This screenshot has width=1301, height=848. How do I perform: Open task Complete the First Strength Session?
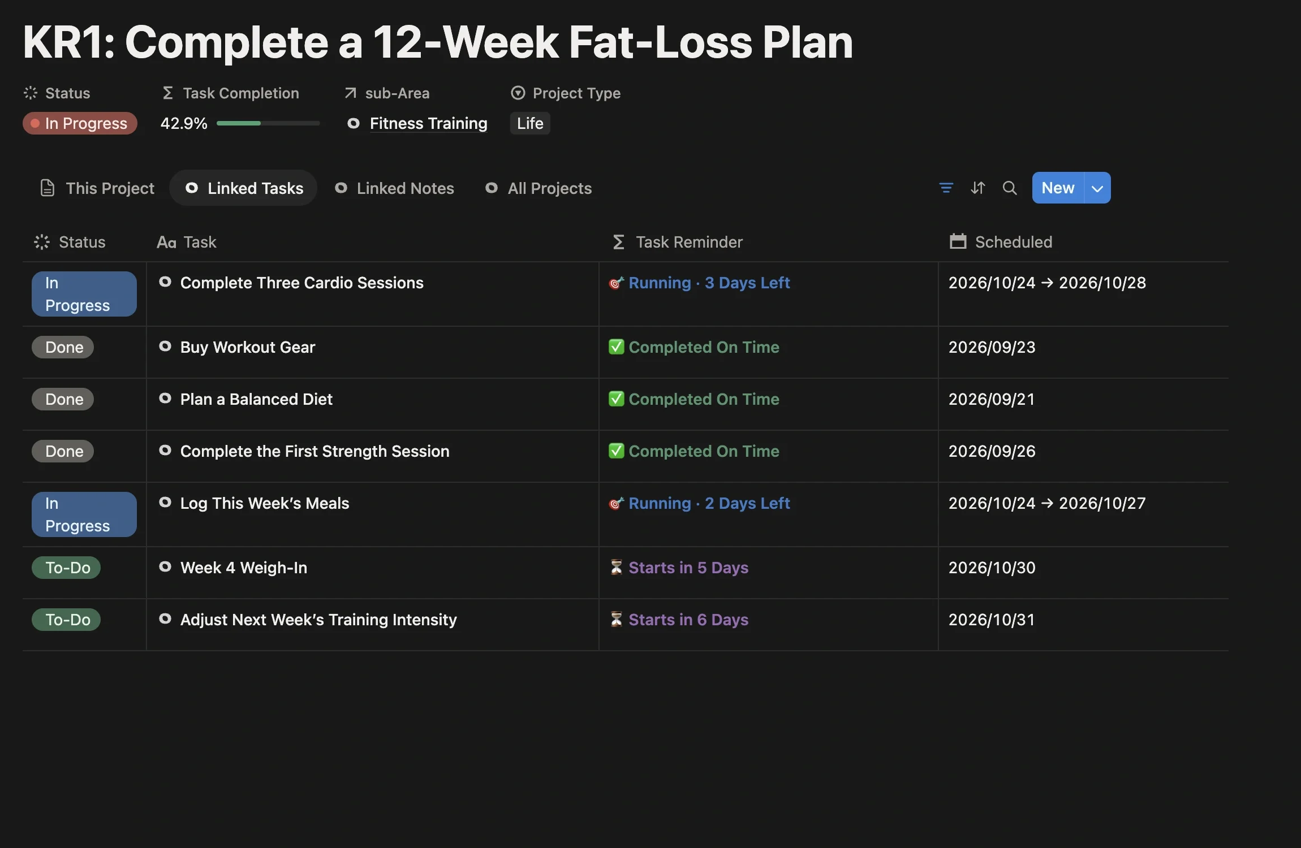click(315, 451)
